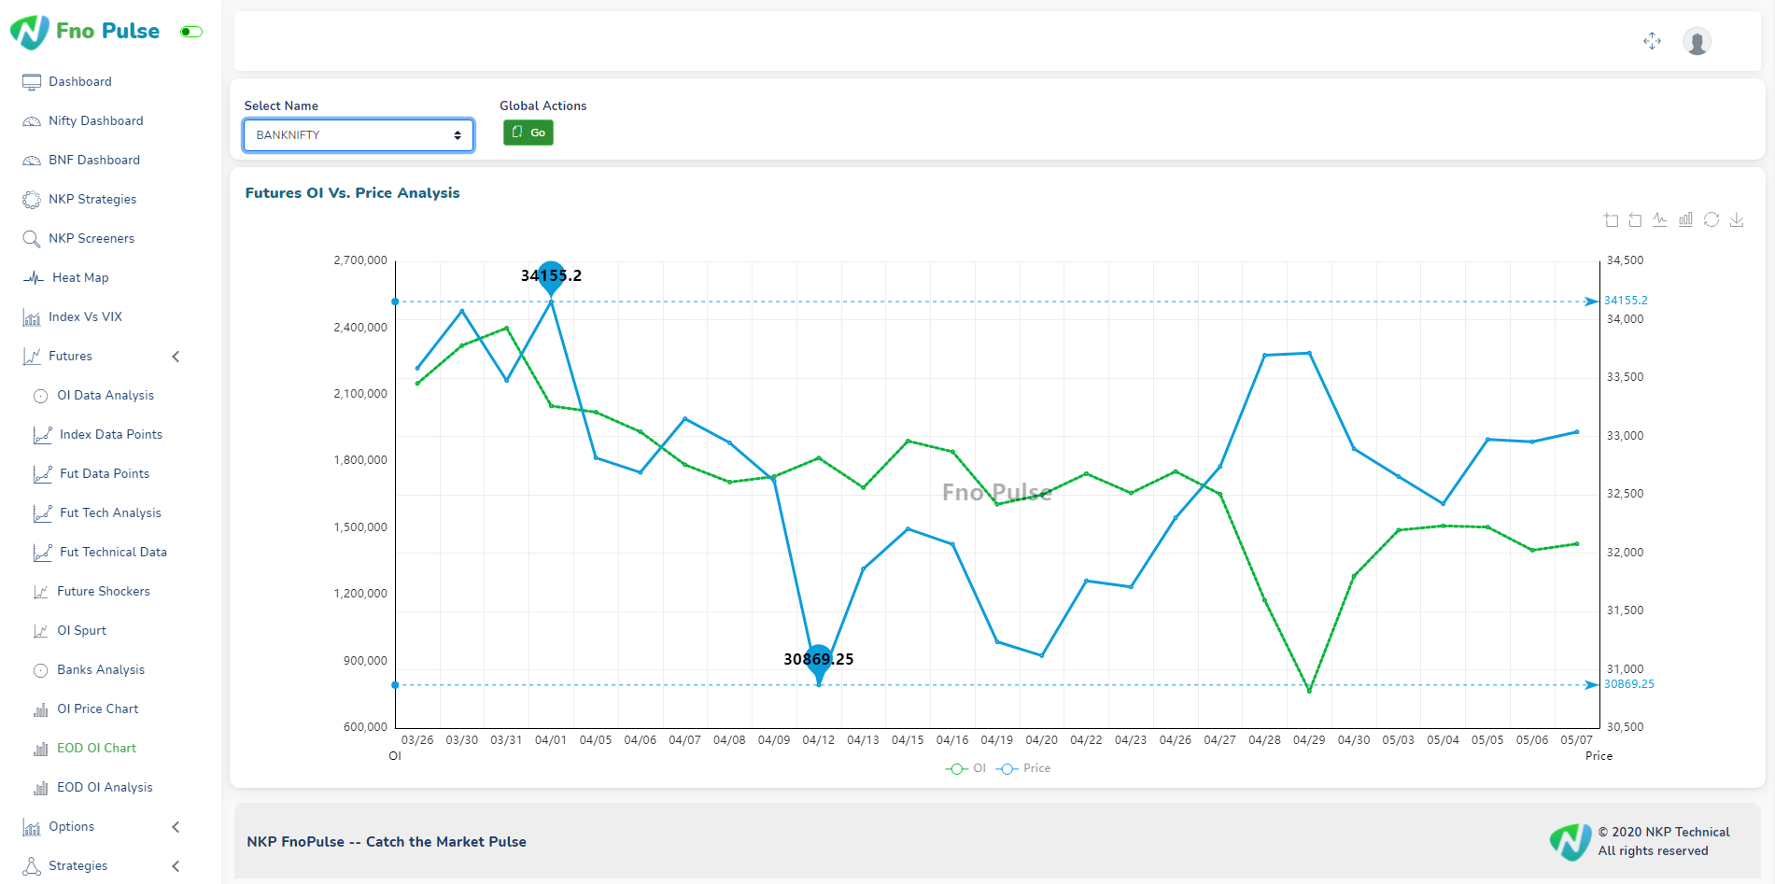The image size is (1775, 884).
Task: Select the active EOD OI Chart item
Action: point(97,748)
